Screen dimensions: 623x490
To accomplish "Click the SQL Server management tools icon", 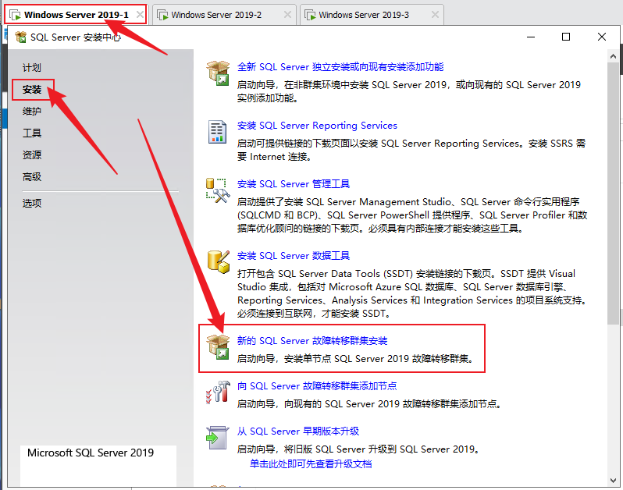I will click(218, 190).
